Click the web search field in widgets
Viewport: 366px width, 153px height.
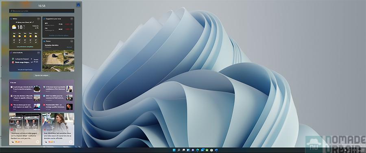42,11
